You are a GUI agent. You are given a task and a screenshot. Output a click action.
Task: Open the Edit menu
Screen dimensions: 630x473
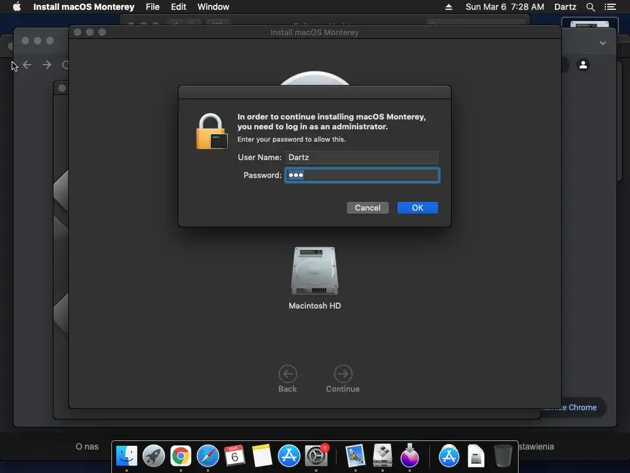pyautogui.click(x=178, y=7)
